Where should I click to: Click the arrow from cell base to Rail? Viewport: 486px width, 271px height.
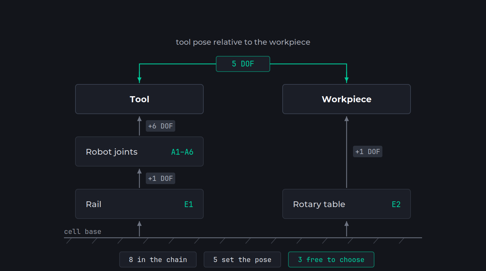(x=139, y=229)
